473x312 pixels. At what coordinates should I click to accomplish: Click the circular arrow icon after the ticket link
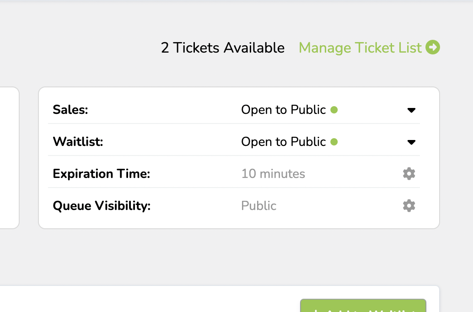433,48
